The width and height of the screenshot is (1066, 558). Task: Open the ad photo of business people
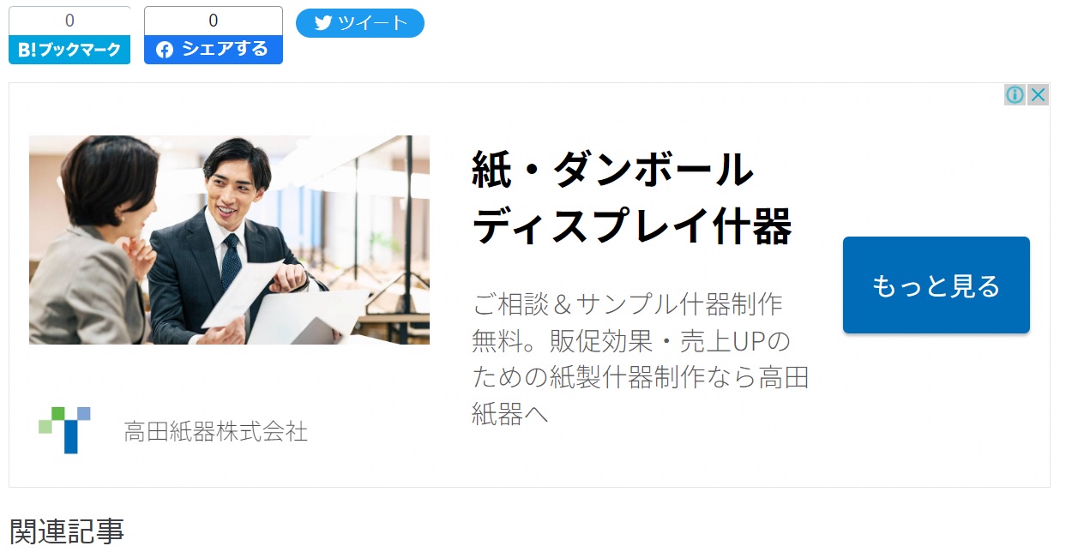[x=229, y=240]
